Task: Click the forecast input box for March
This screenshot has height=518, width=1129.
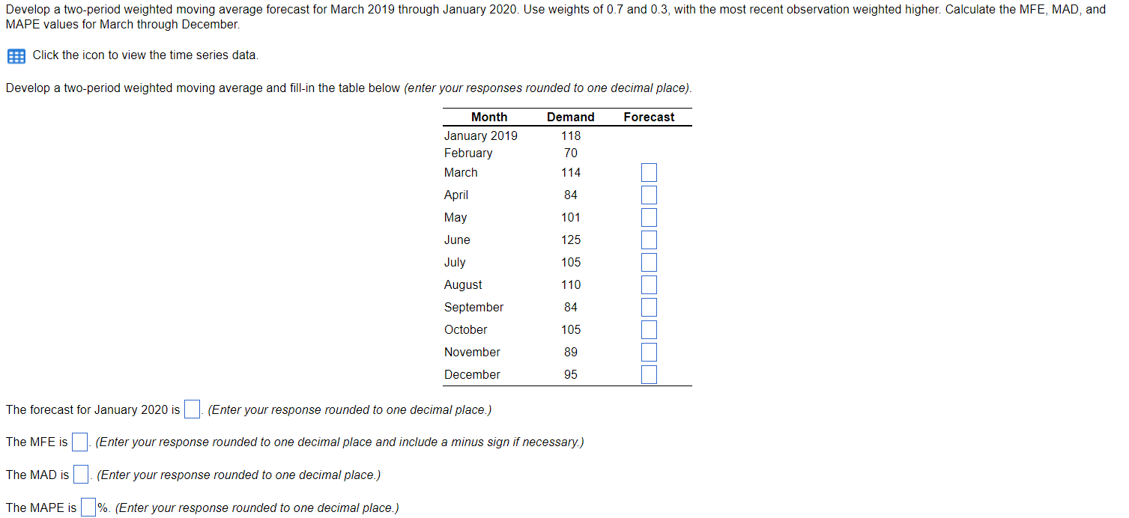Action: (x=647, y=172)
